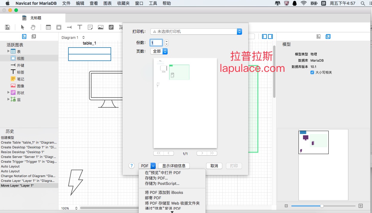Expand the 形状 tree node
Screen dimensions: 372x213
pos(8,92)
